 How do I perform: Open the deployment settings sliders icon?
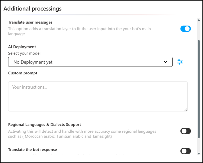[180, 62]
